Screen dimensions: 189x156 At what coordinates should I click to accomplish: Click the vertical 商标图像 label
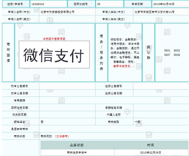pyautogui.click(x=8, y=52)
